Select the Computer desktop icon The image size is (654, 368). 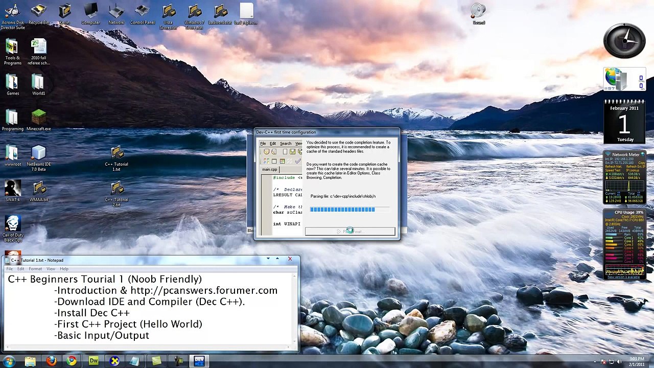(x=90, y=14)
